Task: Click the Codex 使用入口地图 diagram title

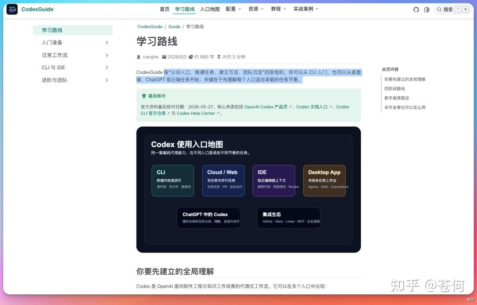Action: click(x=187, y=144)
